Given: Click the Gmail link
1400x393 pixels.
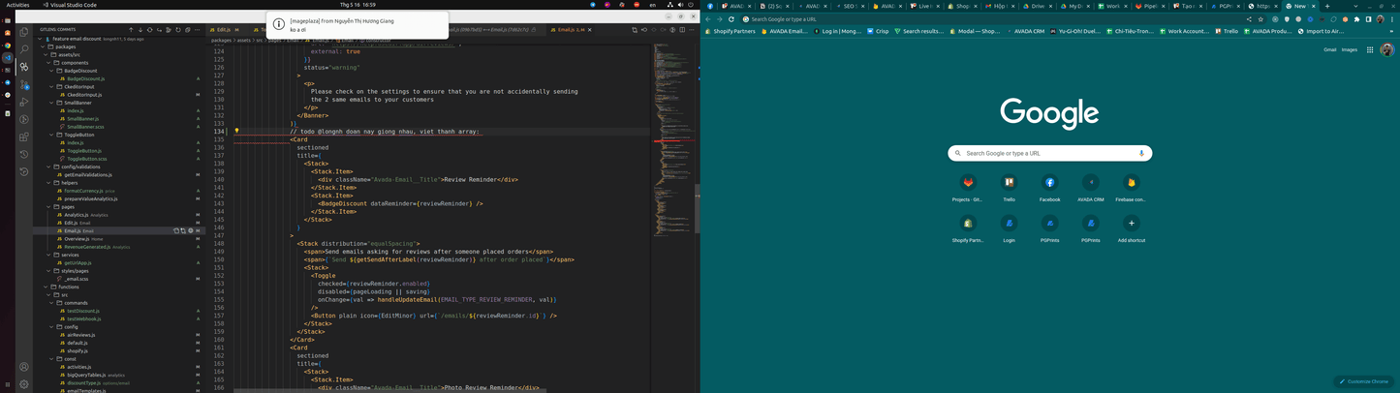Looking at the screenshot, I should 1330,49.
